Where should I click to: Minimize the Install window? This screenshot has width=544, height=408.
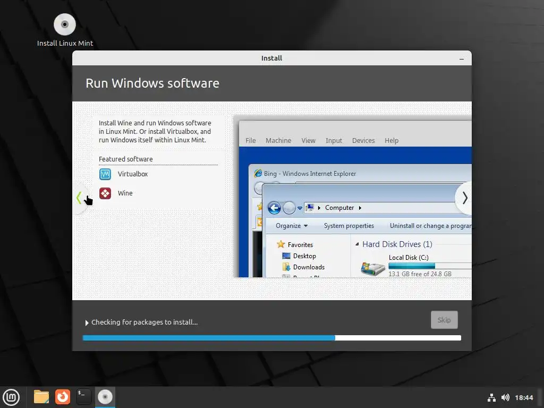[462, 58]
